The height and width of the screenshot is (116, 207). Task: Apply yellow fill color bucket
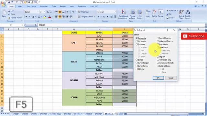click(45, 17)
